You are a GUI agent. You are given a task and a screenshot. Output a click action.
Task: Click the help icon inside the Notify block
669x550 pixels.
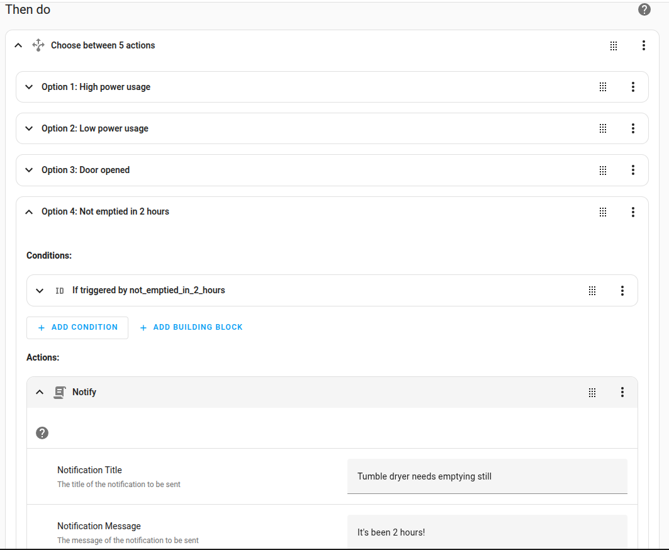pyautogui.click(x=42, y=433)
